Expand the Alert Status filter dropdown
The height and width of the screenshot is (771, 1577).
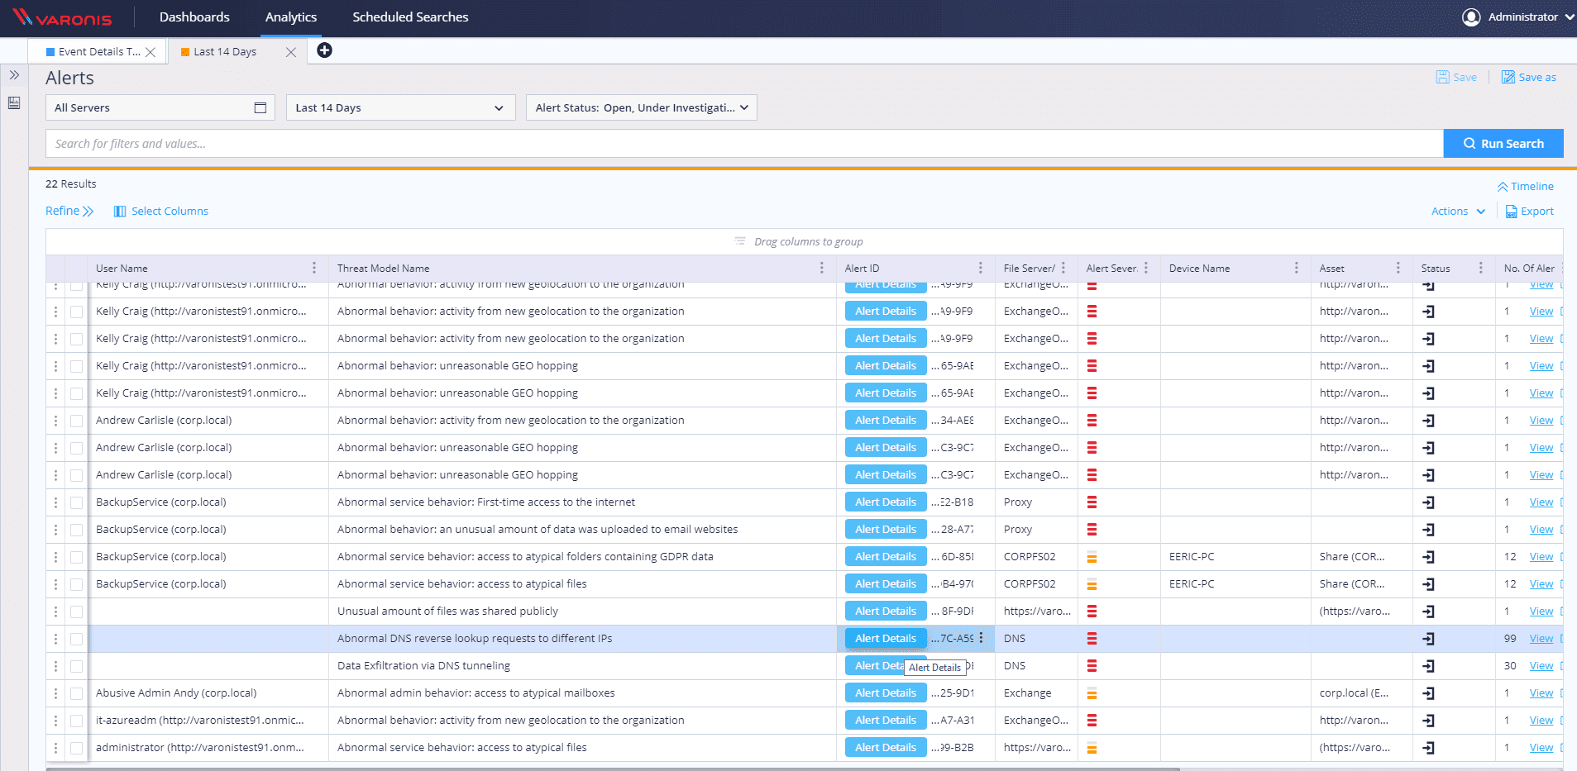[641, 107]
